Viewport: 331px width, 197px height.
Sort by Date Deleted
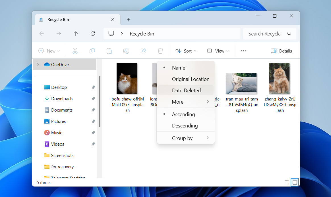pos(186,90)
